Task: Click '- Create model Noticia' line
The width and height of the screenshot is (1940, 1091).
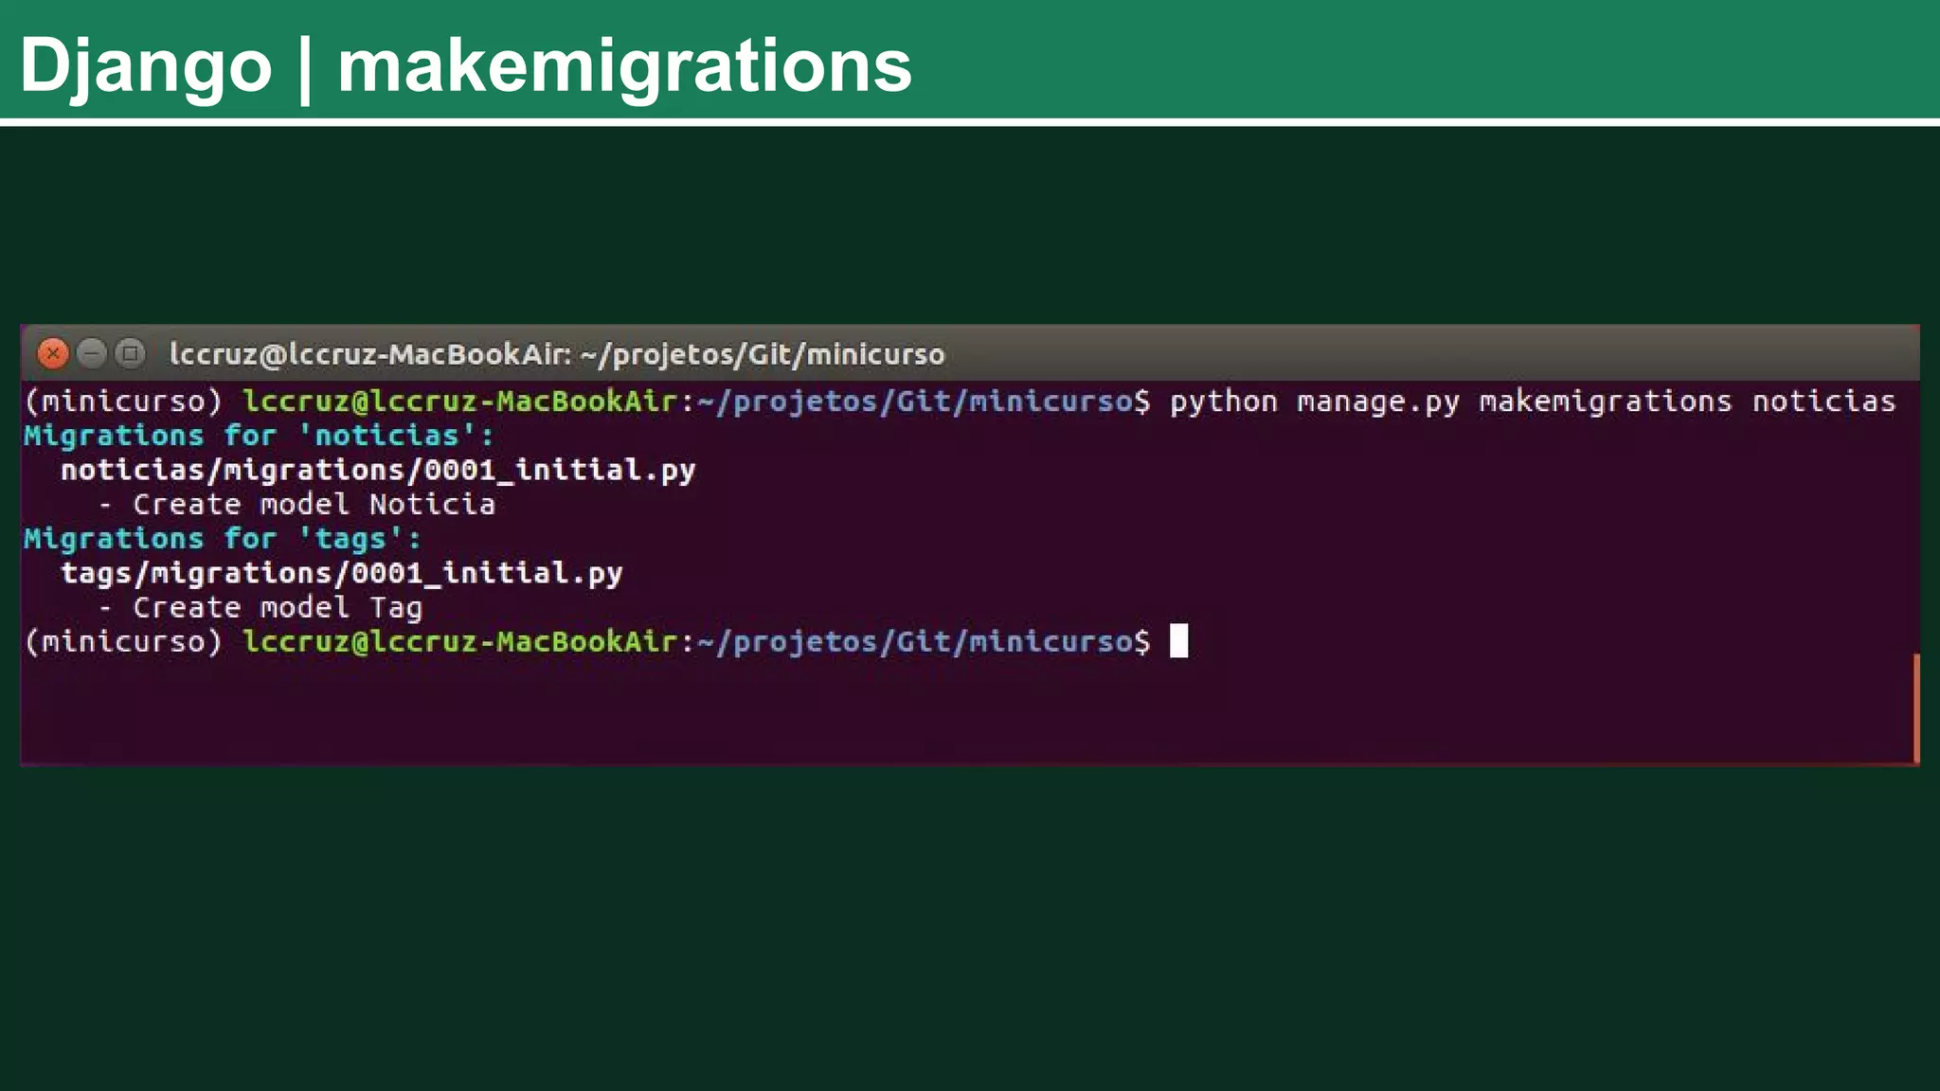Action: point(296,505)
